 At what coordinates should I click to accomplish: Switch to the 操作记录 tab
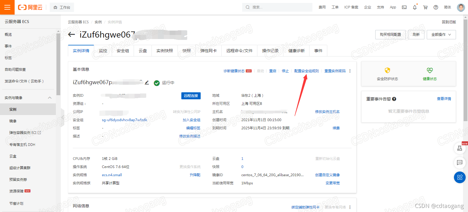(x=270, y=51)
